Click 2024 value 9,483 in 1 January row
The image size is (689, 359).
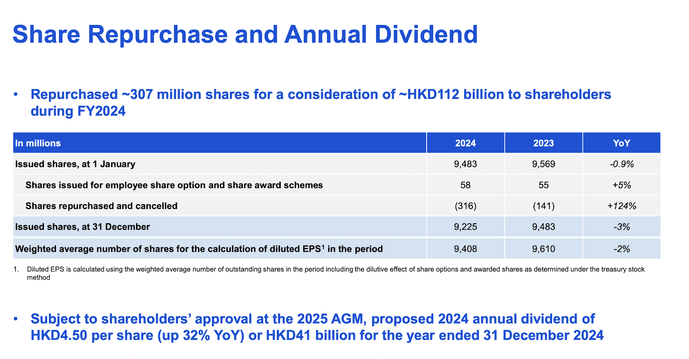[466, 164]
